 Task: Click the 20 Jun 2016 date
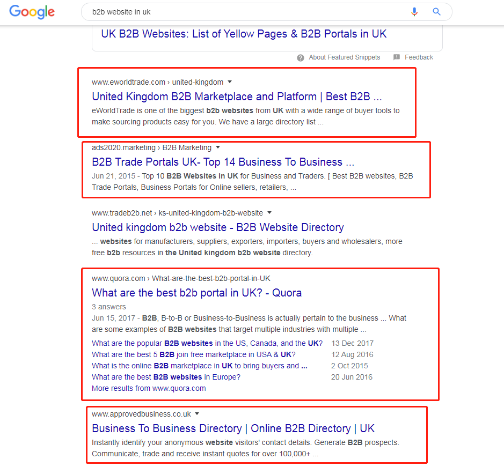coord(352,377)
